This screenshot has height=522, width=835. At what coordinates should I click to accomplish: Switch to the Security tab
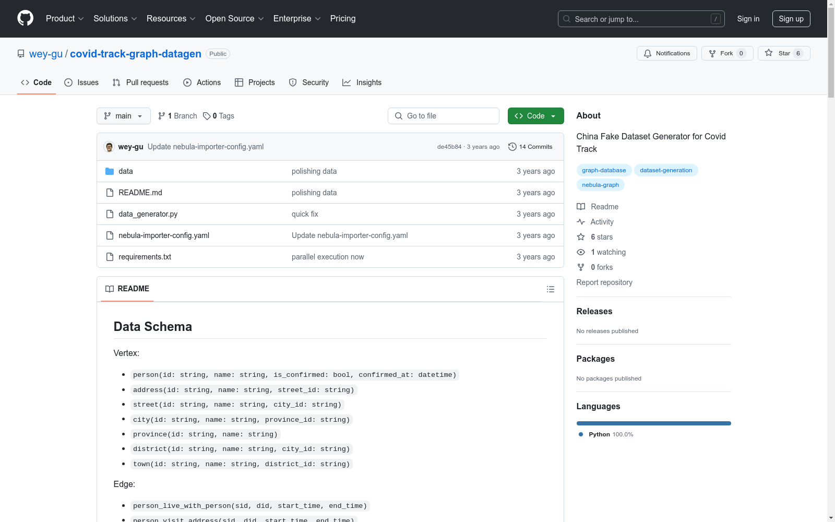tap(309, 82)
